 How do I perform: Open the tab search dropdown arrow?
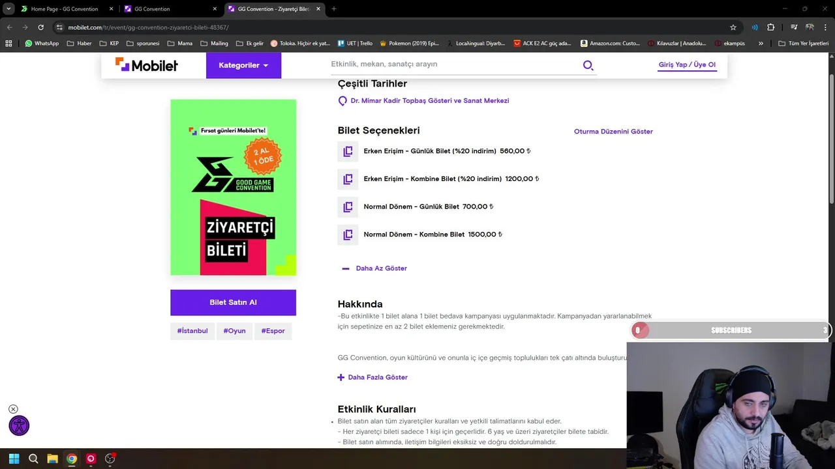8,9
